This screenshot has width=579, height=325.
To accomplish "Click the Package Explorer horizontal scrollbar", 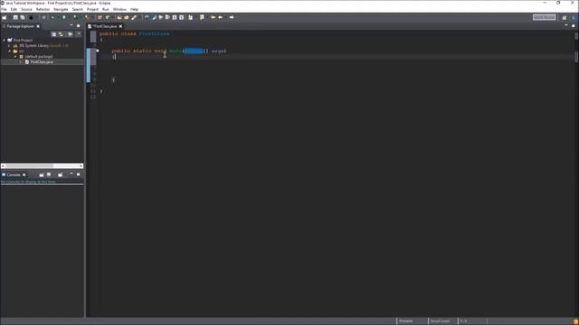I will 43,166.
